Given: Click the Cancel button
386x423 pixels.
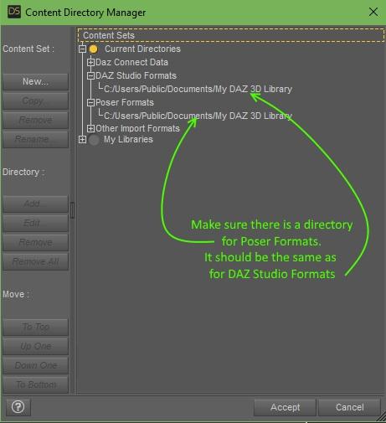Looking at the screenshot, I should pyautogui.click(x=349, y=407).
